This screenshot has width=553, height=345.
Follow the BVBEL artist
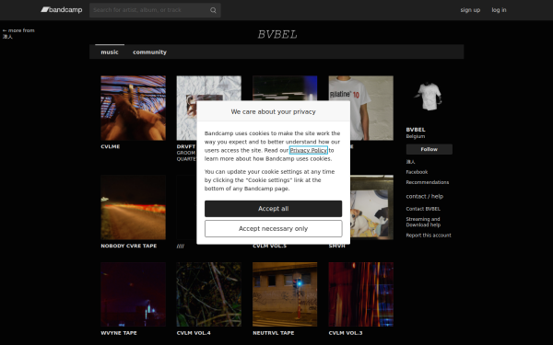(429, 149)
